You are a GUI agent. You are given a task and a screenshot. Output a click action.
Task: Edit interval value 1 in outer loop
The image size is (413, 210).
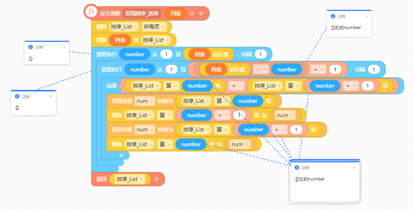pos(261,54)
